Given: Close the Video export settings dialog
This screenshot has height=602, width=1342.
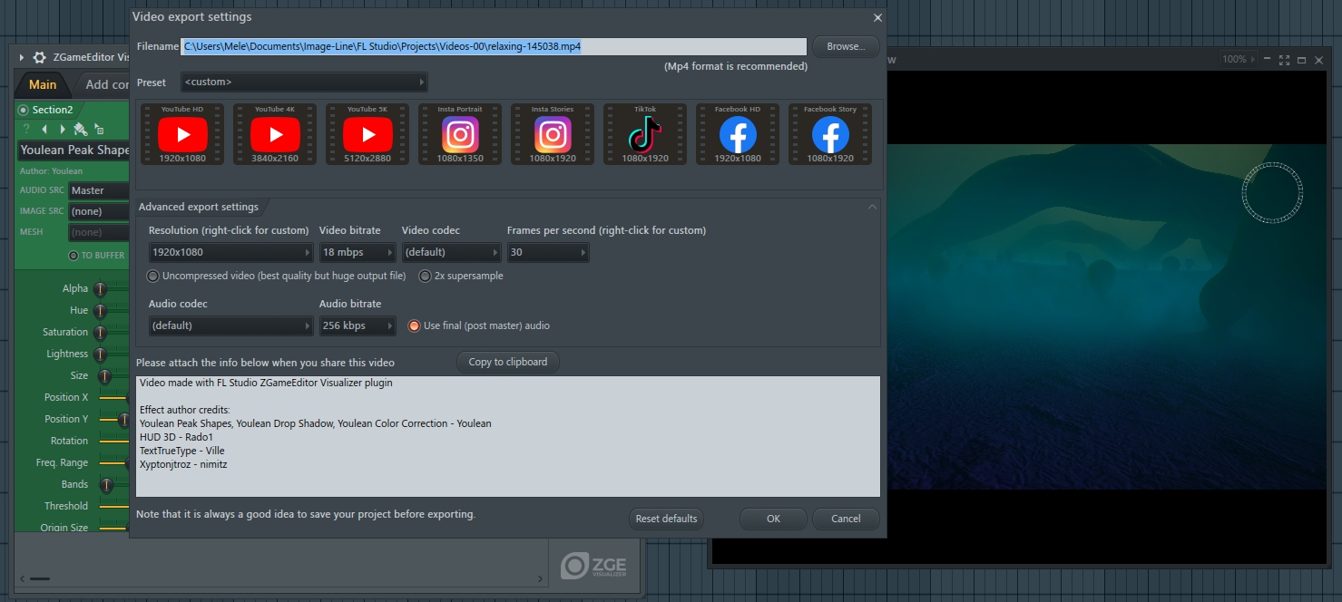Looking at the screenshot, I should [x=877, y=17].
